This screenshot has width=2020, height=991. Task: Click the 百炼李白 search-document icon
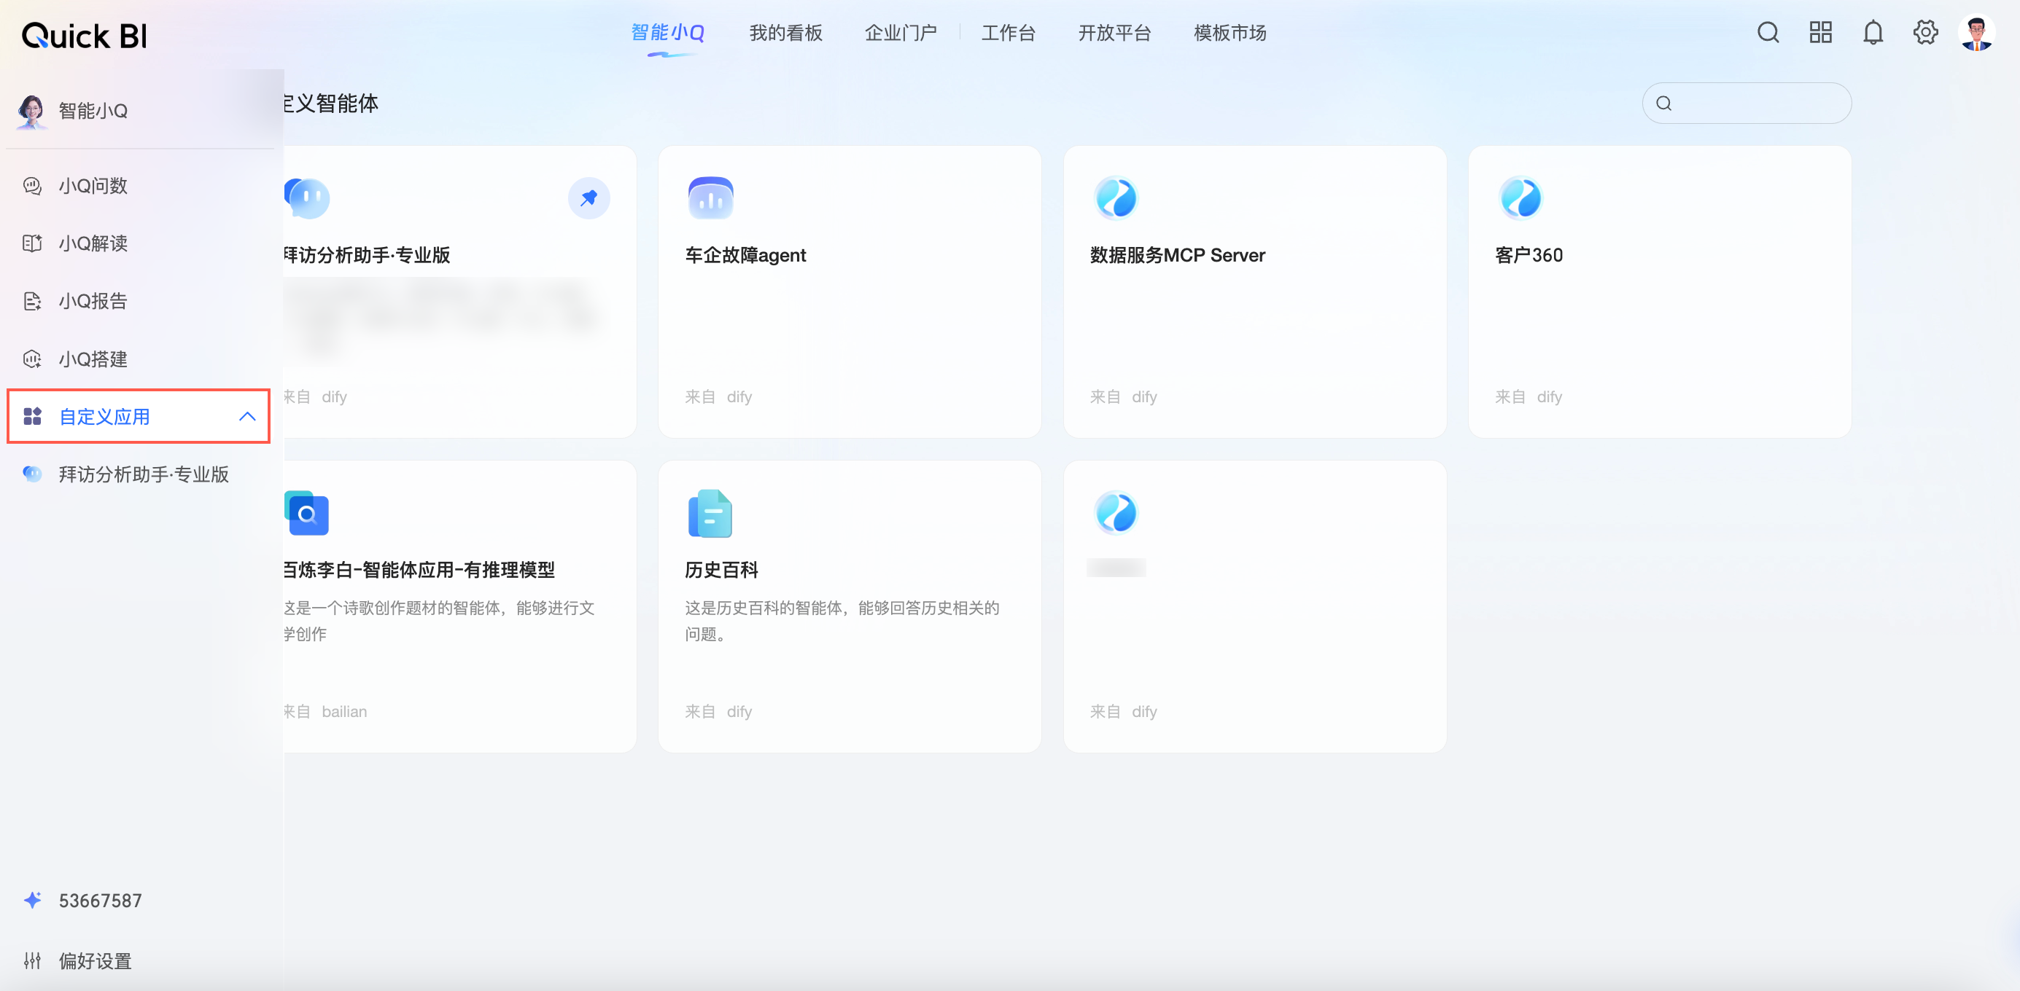(x=306, y=514)
